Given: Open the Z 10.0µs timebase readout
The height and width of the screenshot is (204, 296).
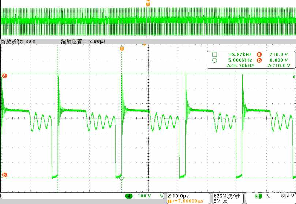Looking at the screenshot, I should pyautogui.click(x=178, y=196).
